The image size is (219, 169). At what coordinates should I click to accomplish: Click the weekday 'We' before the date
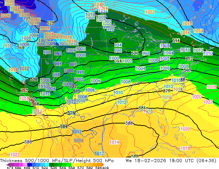(x=128, y=161)
